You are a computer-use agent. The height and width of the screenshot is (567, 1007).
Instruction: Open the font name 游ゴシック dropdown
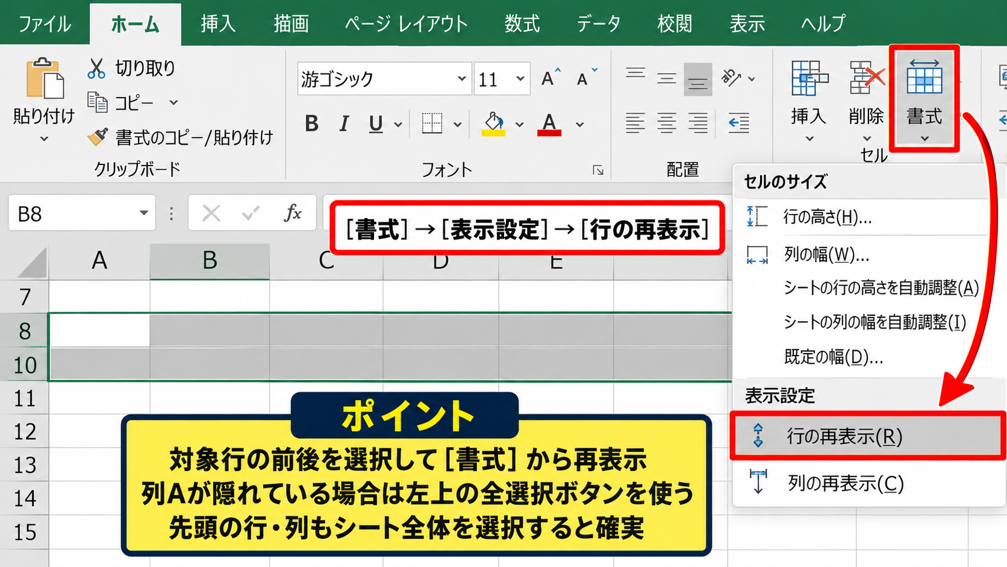tap(461, 78)
